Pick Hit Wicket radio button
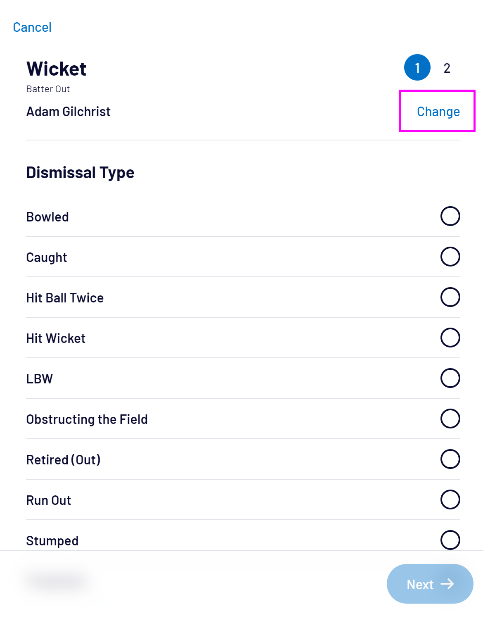The width and height of the screenshot is (483, 628). point(450,338)
